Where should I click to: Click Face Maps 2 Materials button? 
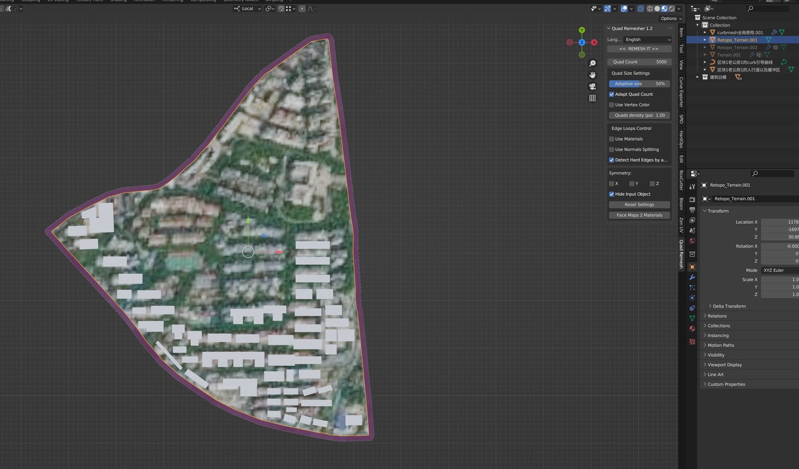coord(639,215)
